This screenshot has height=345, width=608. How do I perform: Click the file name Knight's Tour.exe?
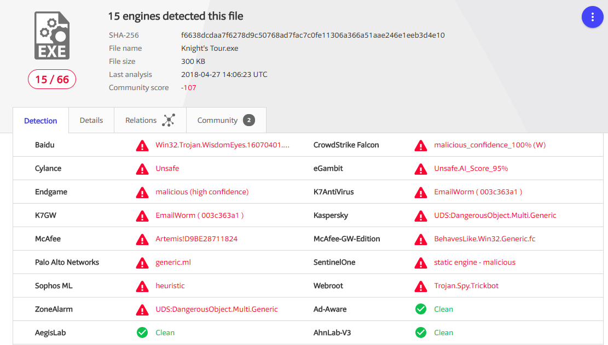point(210,49)
